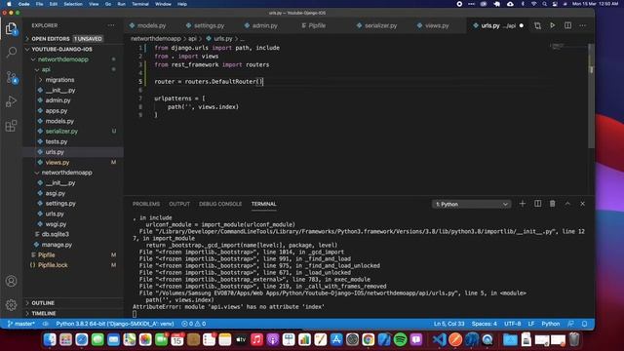Viewport: 624px width, 351px height.
Task: Open Music app from the dock
Action: 256,339
